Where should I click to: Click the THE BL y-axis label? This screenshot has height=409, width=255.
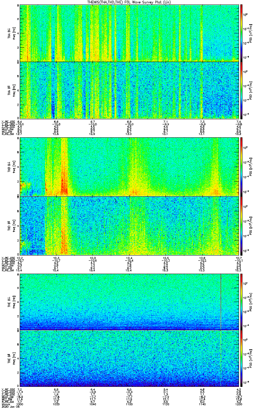(10, 302)
